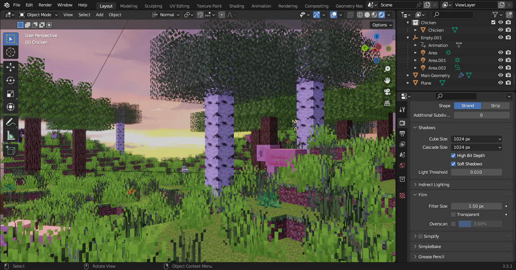Activate the Transform tool
The width and height of the screenshot is (516, 270).
pyautogui.click(x=11, y=107)
